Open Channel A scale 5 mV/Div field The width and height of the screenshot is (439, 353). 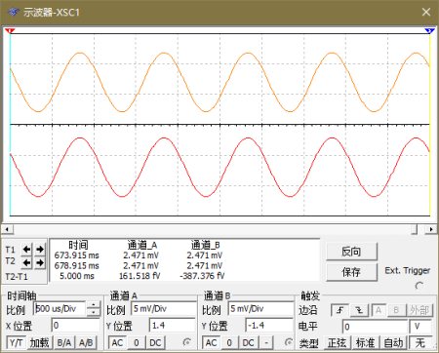point(164,308)
